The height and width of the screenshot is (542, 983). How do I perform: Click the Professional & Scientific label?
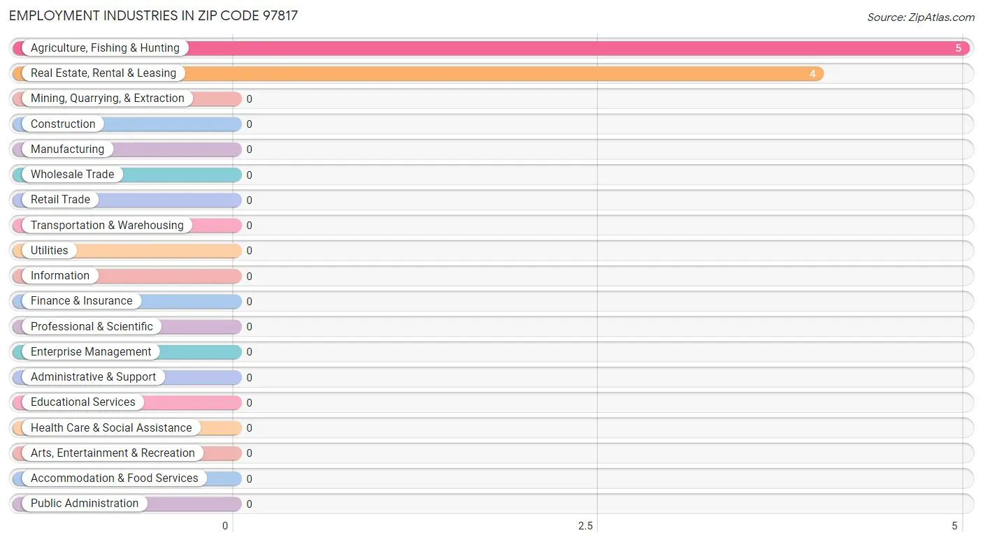[x=92, y=327]
